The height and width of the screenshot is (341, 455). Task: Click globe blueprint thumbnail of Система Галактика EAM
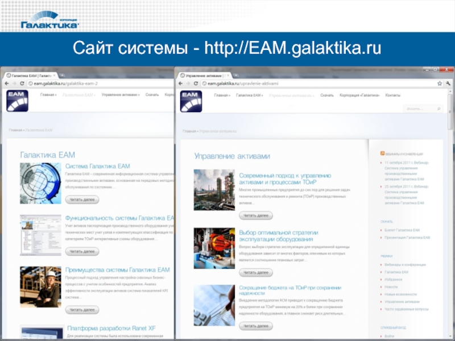pos(40,183)
